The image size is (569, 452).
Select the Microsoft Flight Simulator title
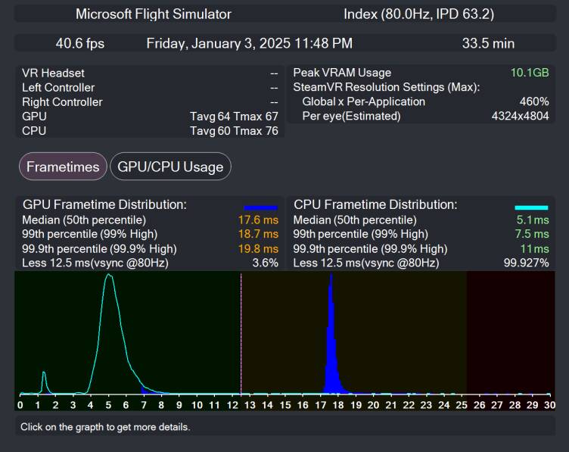[x=153, y=14]
